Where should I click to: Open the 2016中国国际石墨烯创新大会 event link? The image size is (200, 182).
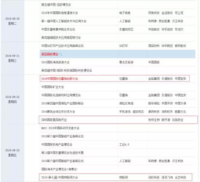point(59,78)
